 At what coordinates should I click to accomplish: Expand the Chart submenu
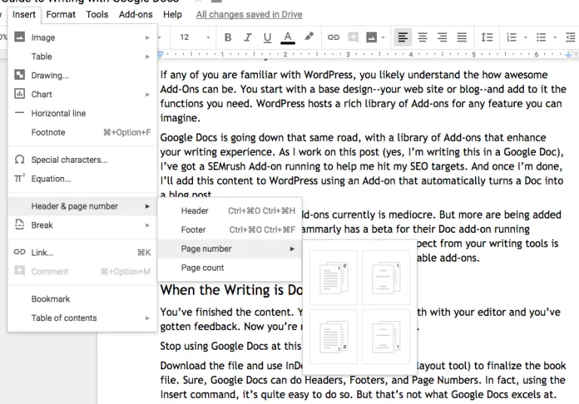click(x=82, y=94)
